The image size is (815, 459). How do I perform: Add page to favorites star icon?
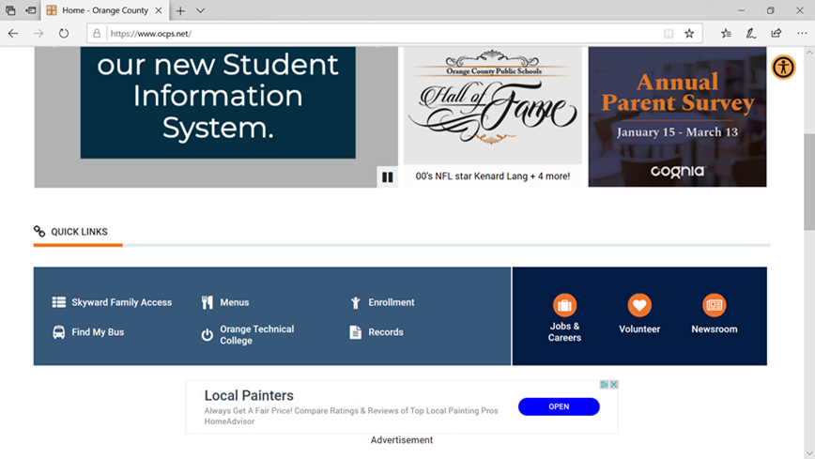click(689, 34)
